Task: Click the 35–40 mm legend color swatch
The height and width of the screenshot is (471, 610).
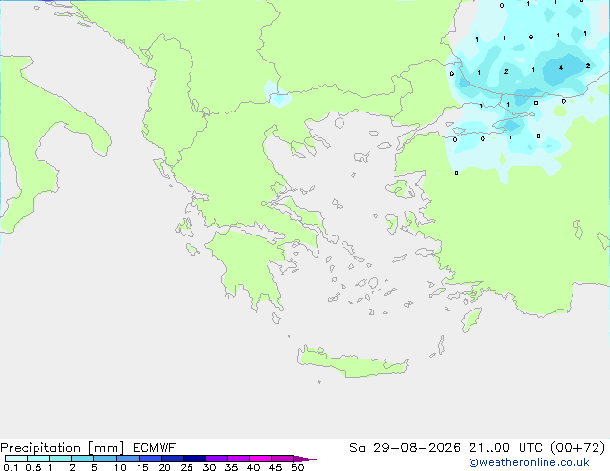Action: (x=239, y=459)
